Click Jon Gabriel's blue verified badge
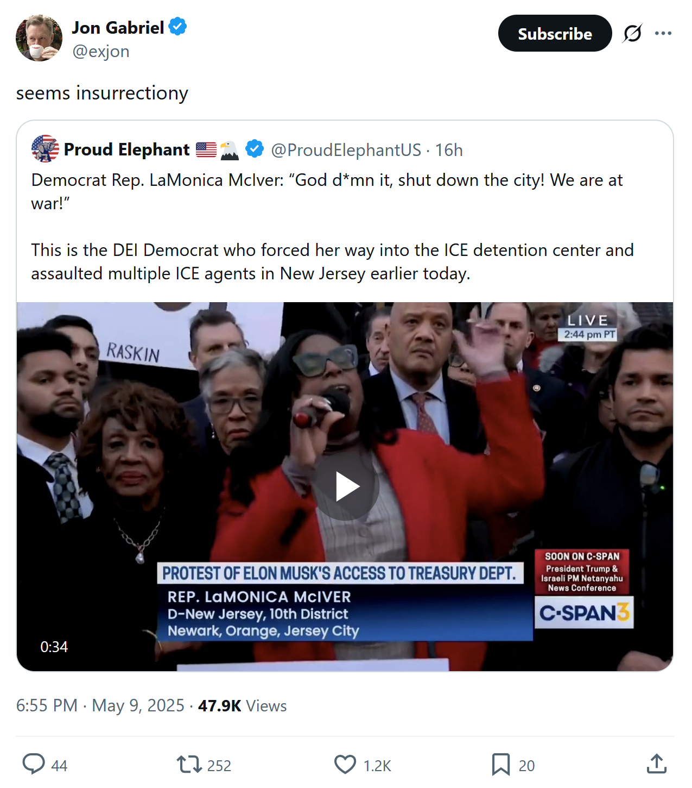692x788 pixels. pos(178,27)
